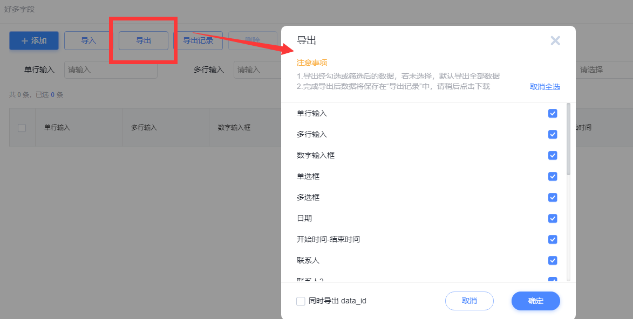Click the 单行输入 filter input field
633x319 pixels.
(111, 70)
